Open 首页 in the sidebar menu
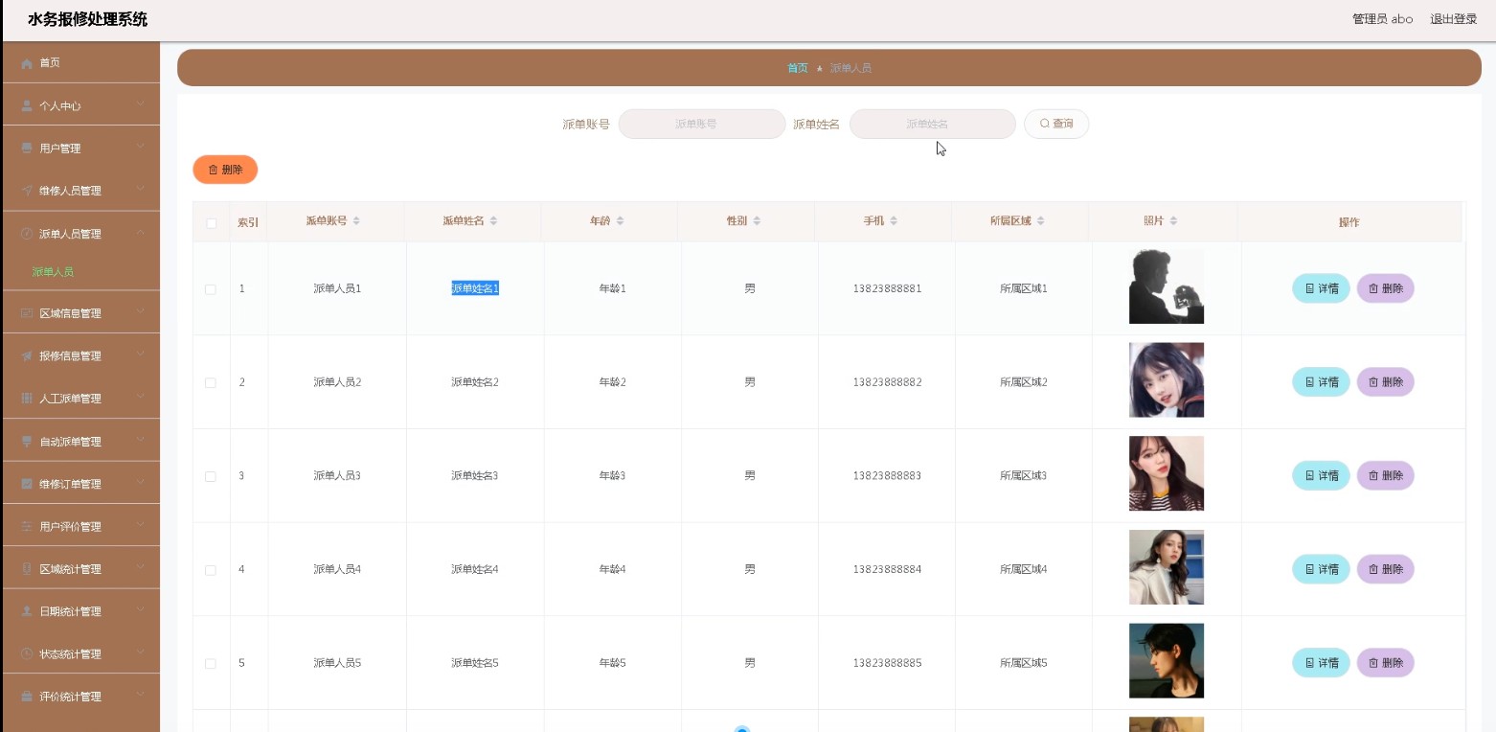This screenshot has width=1496, height=732. [x=50, y=63]
